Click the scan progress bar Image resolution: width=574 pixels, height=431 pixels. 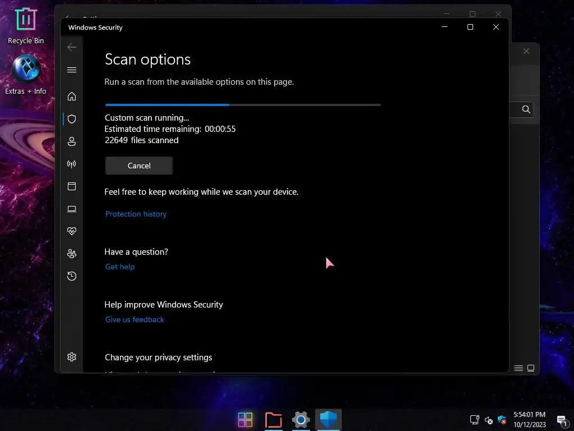(x=243, y=105)
